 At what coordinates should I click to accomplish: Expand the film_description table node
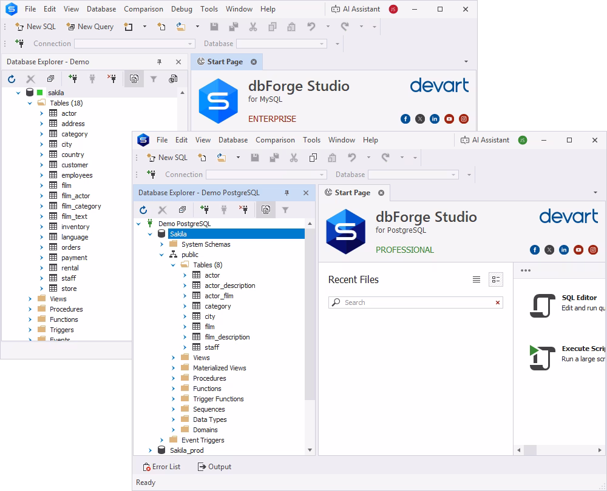coord(185,337)
